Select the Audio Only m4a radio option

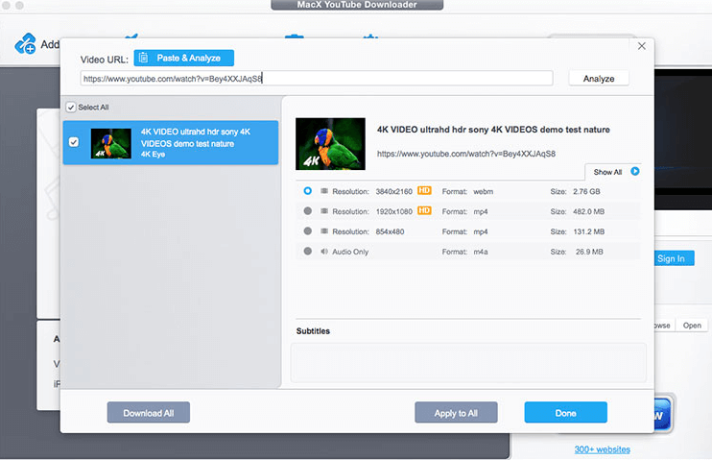pos(307,251)
